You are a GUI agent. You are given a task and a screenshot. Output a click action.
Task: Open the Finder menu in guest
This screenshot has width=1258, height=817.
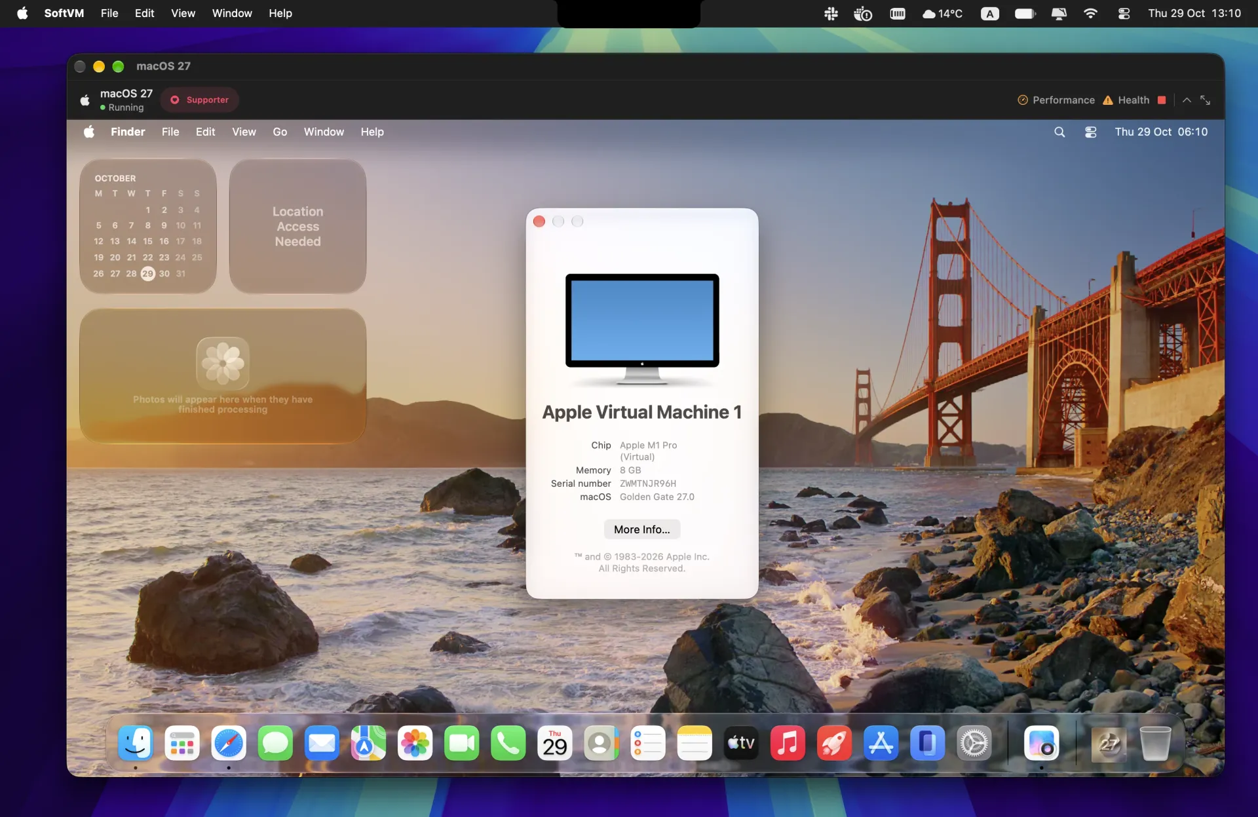128,132
